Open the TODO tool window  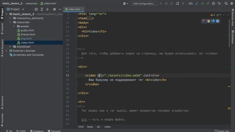point(21,131)
